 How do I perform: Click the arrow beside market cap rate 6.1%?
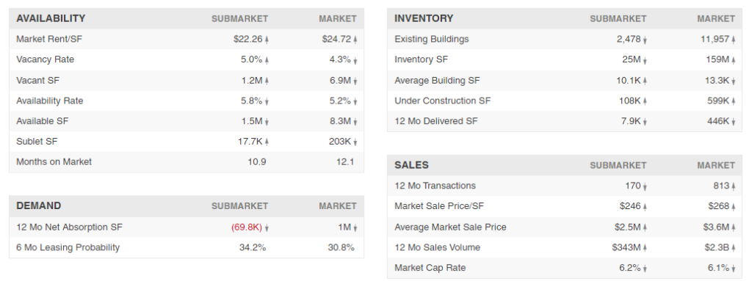[734, 269]
